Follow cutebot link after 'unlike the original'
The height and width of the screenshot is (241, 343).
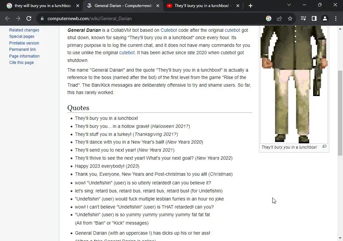coord(127,53)
